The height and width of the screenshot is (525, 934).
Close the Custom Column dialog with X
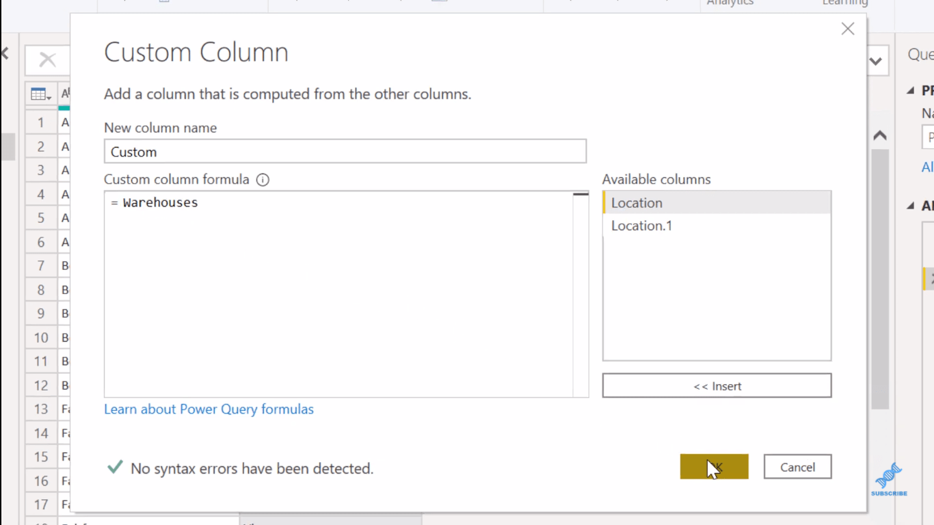tap(848, 29)
